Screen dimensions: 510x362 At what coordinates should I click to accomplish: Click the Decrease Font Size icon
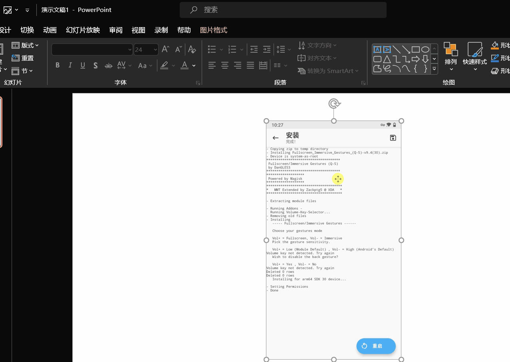pyautogui.click(x=179, y=49)
